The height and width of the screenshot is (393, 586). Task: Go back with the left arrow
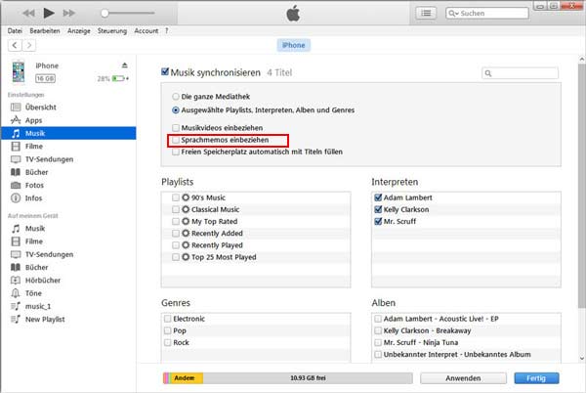tap(15, 45)
